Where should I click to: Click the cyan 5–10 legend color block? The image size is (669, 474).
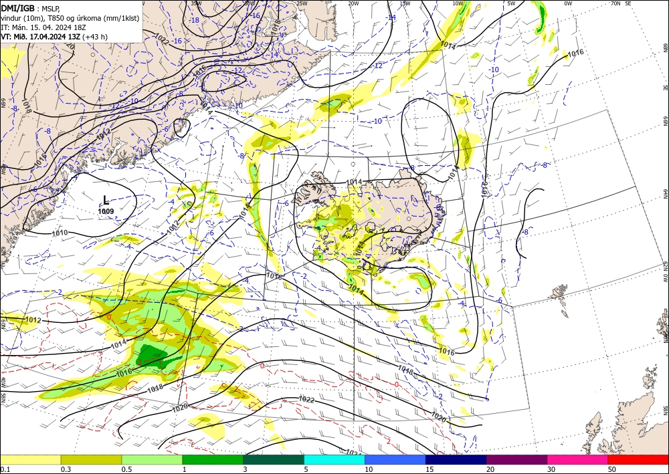(334, 459)
